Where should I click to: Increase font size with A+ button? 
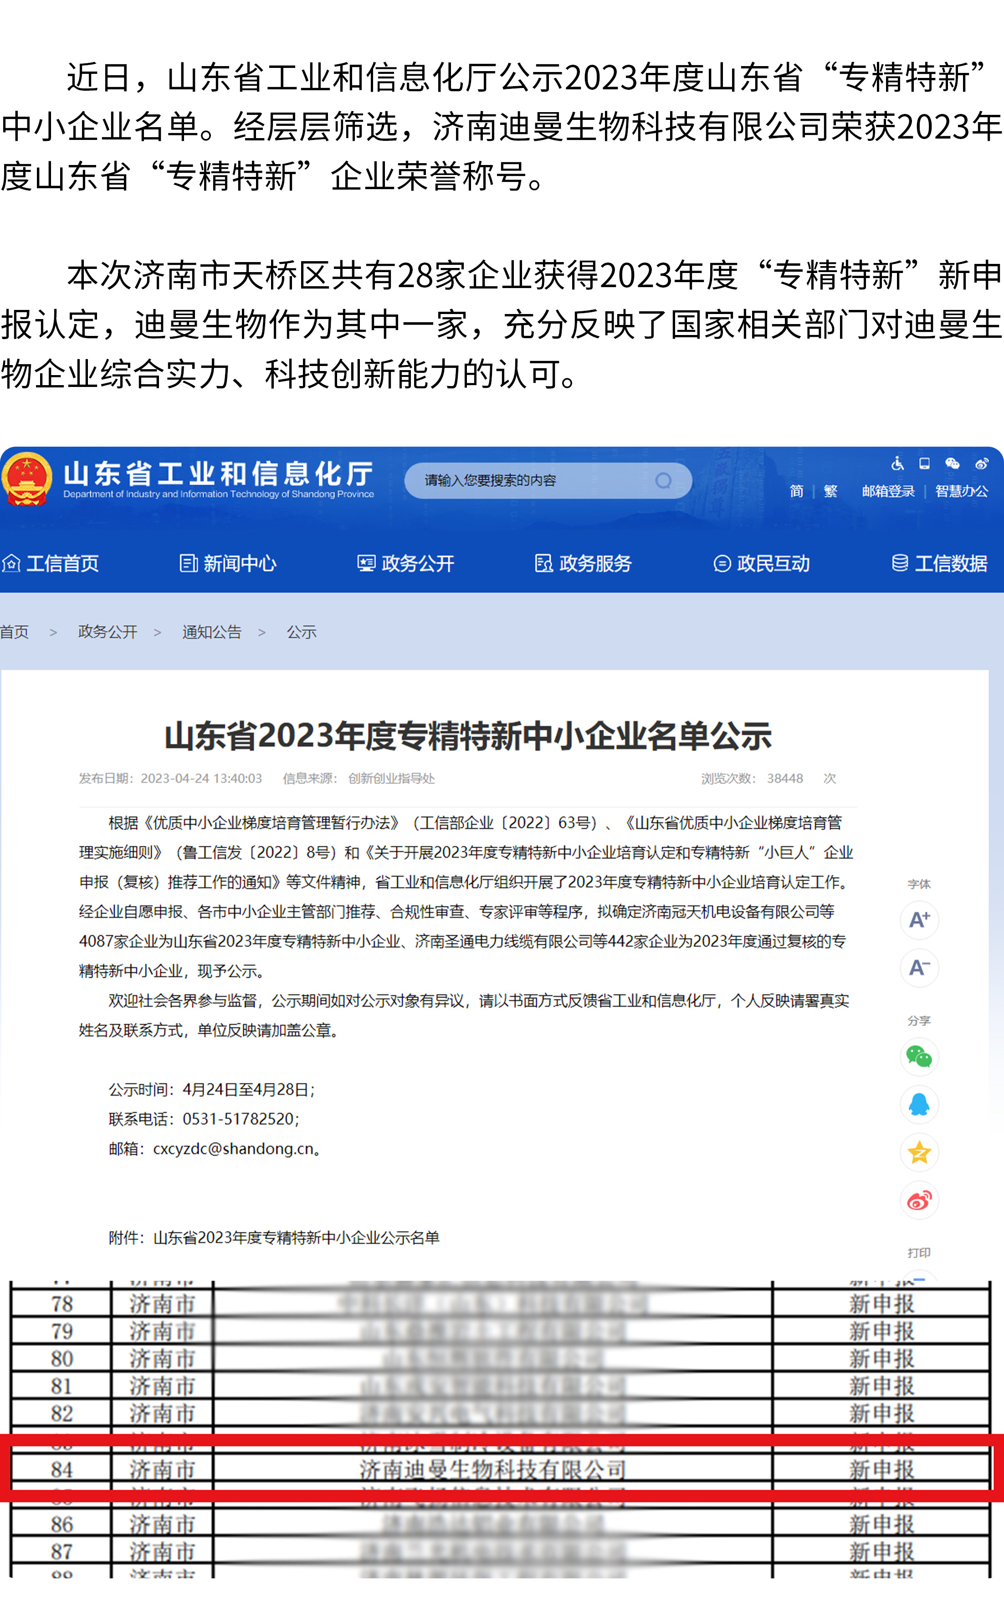pos(919,920)
